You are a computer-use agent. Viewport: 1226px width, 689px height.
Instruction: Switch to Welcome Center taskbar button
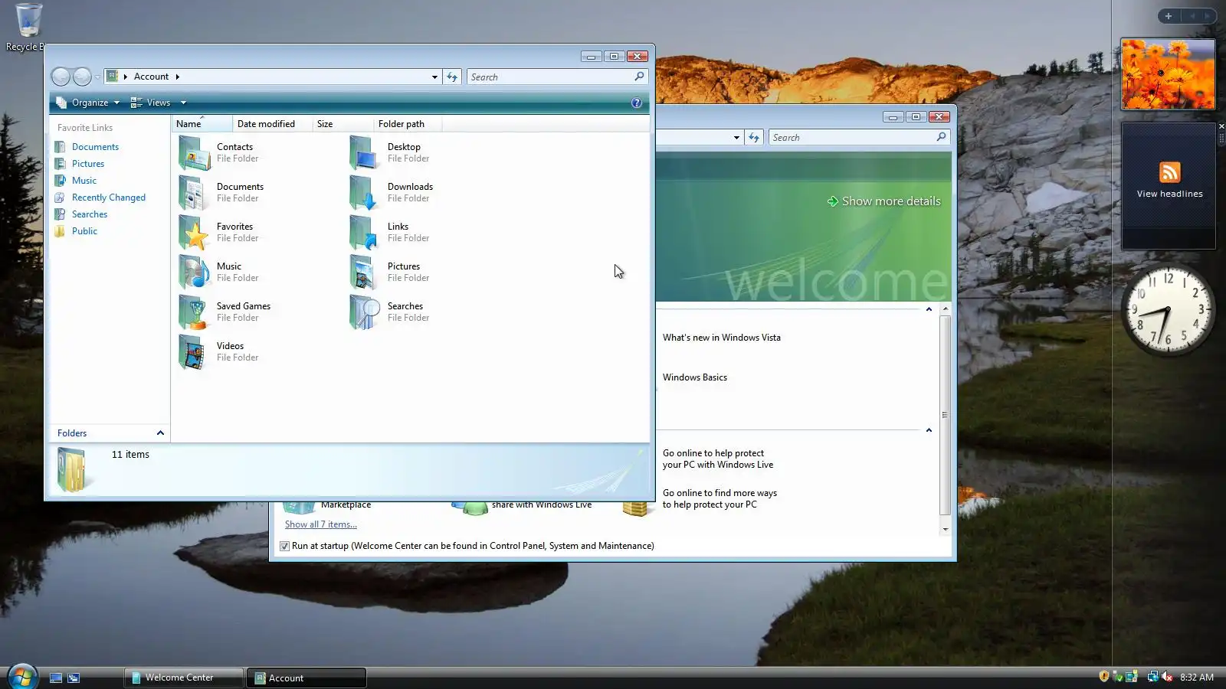click(x=184, y=678)
